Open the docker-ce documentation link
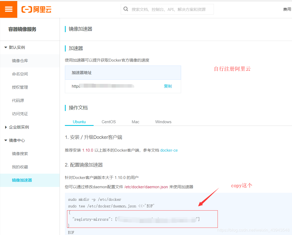292x235 pixels. click(169, 150)
